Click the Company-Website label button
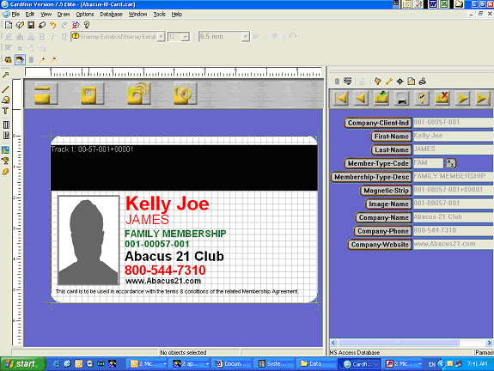494x371 pixels. (380, 245)
